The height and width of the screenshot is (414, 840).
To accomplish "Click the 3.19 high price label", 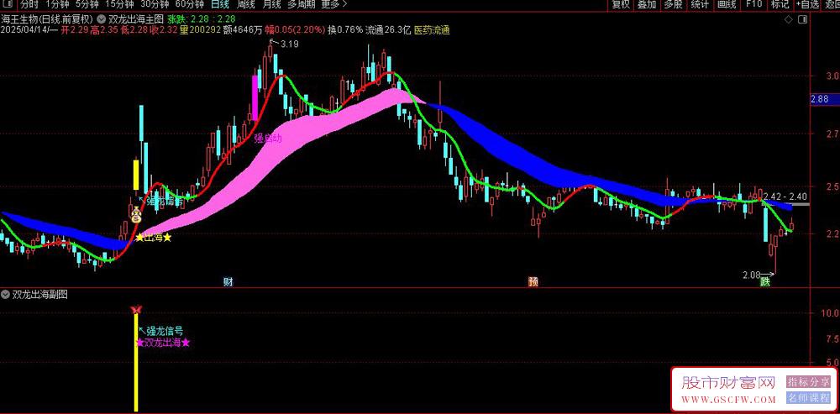I will (x=289, y=44).
